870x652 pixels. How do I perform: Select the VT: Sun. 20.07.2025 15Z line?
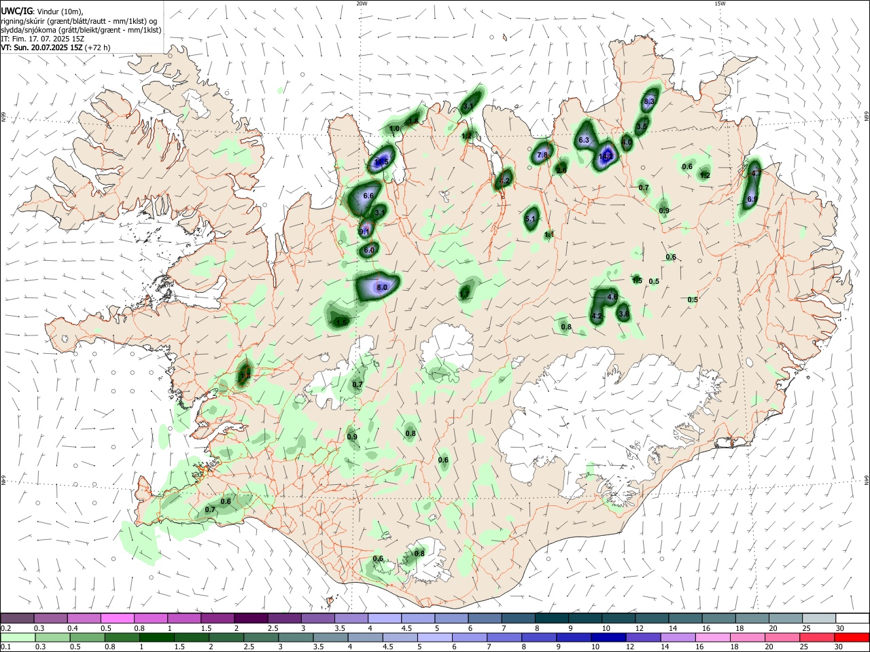click(x=55, y=48)
